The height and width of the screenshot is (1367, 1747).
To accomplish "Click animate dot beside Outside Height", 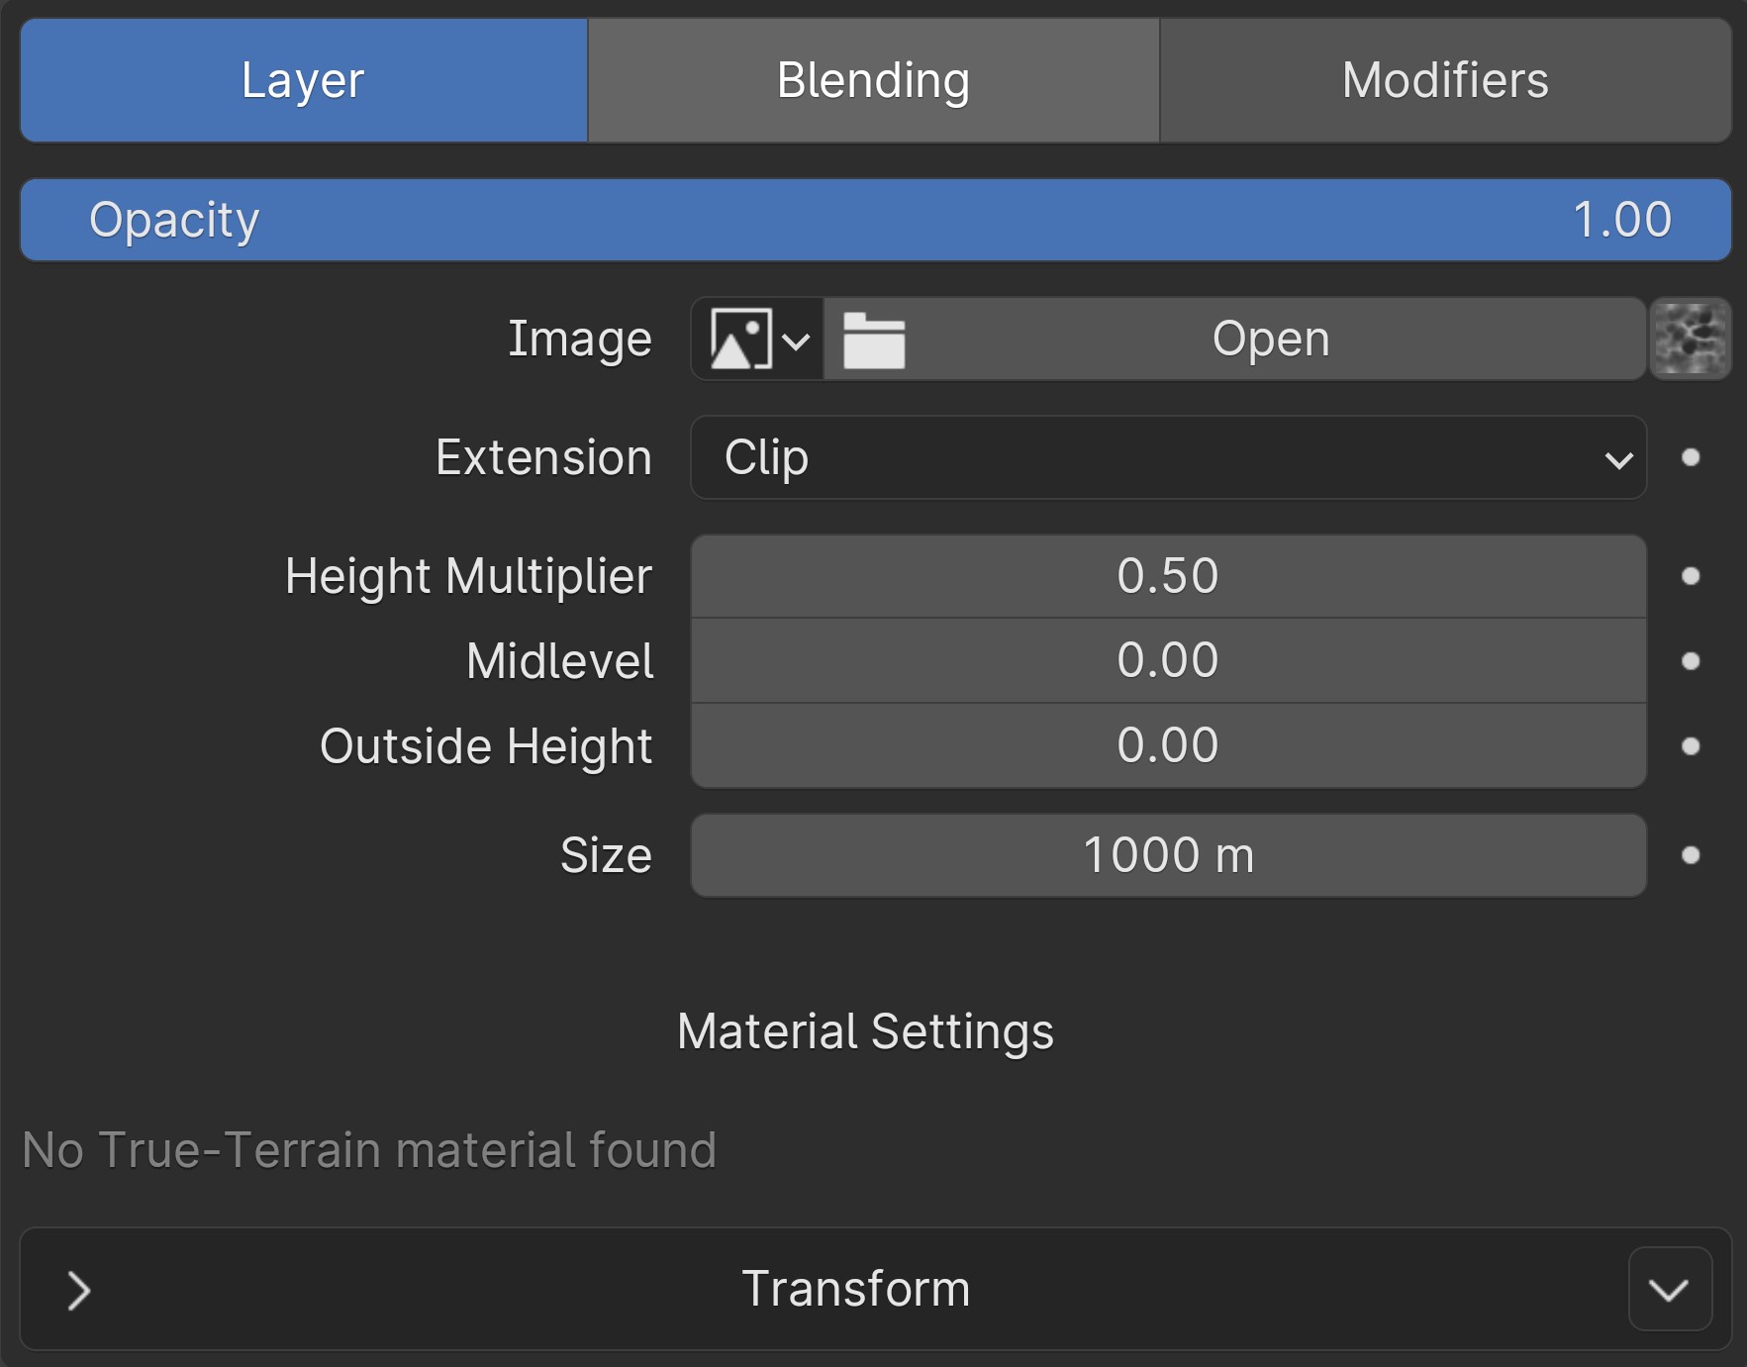I will click(1691, 746).
